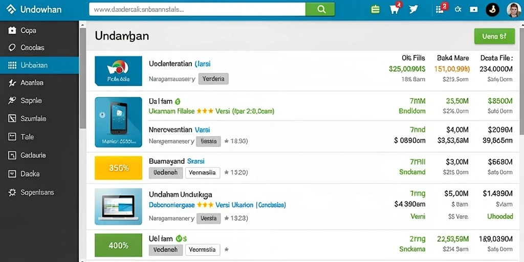Click the 22,93,59M value
This screenshot has width=524, height=262.
tap(453, 238)
